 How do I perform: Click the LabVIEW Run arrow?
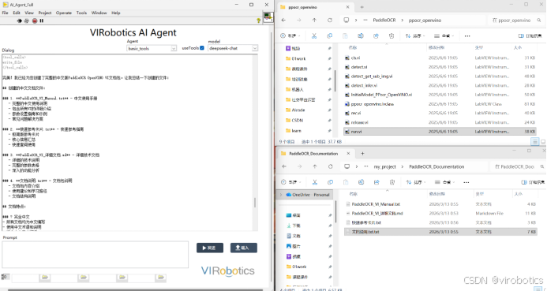point(19,21)
